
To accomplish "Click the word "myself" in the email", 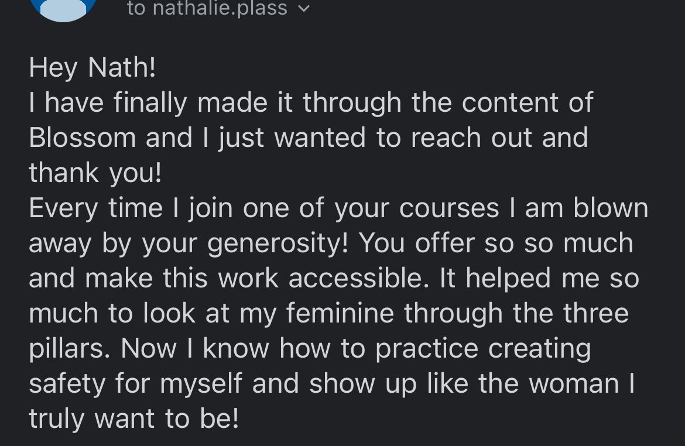I will (x=201, y=383).
